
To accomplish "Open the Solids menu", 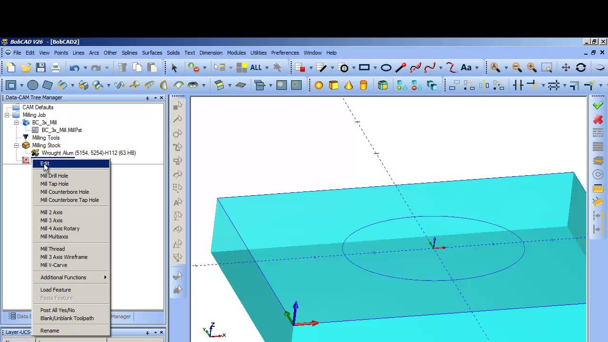I will tap(173, 53).
